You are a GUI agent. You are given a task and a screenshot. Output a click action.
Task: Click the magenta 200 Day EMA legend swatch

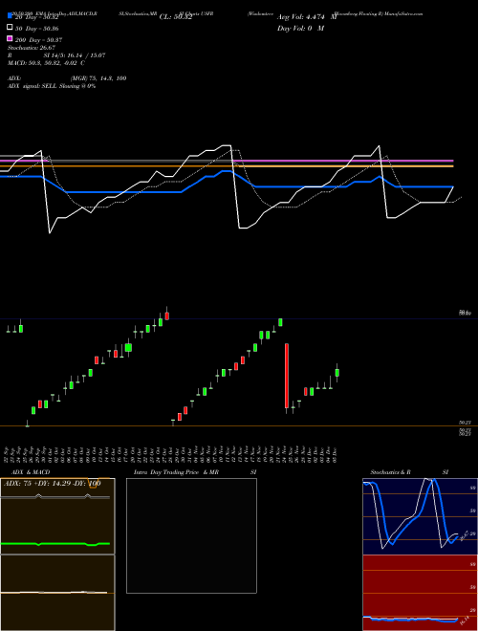(x=10, y=38)
